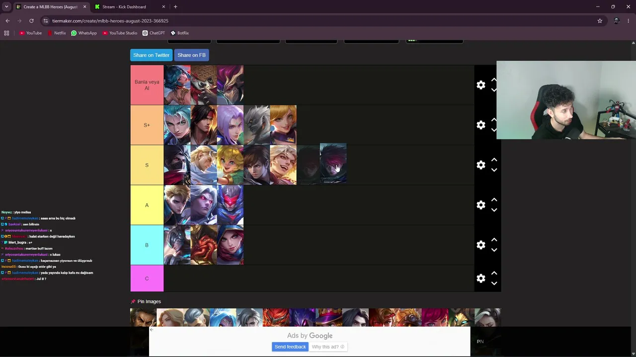Click the Share on FB button
The height and width of the screenshot is (357, 636).
(x=191, y=55)
